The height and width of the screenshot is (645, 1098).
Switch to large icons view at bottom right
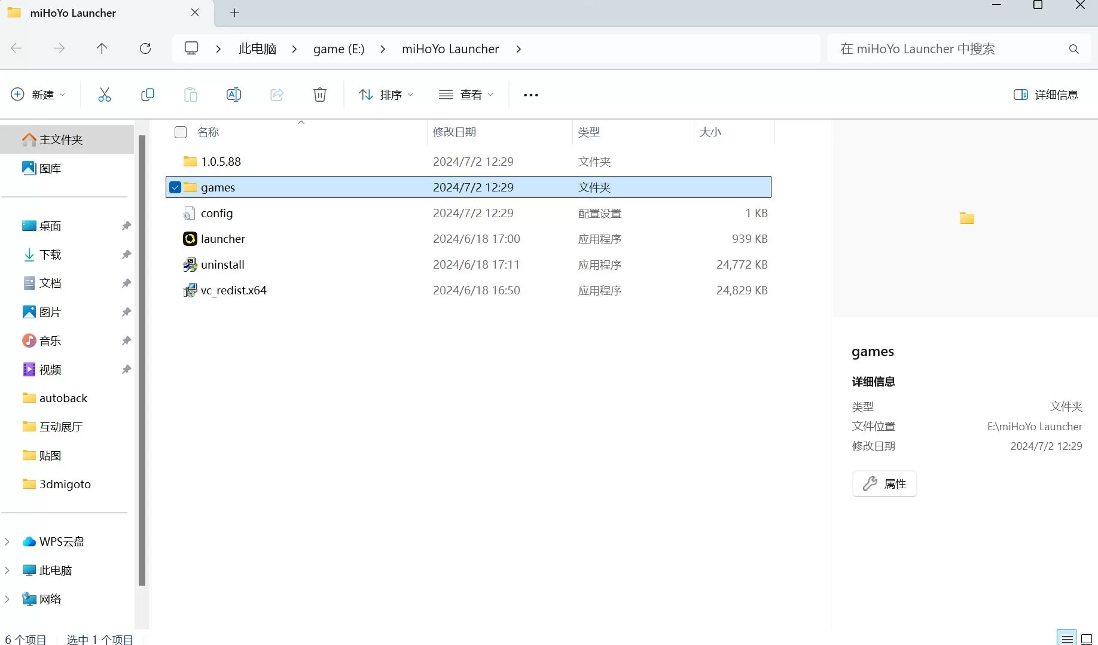click(1085, 638)
